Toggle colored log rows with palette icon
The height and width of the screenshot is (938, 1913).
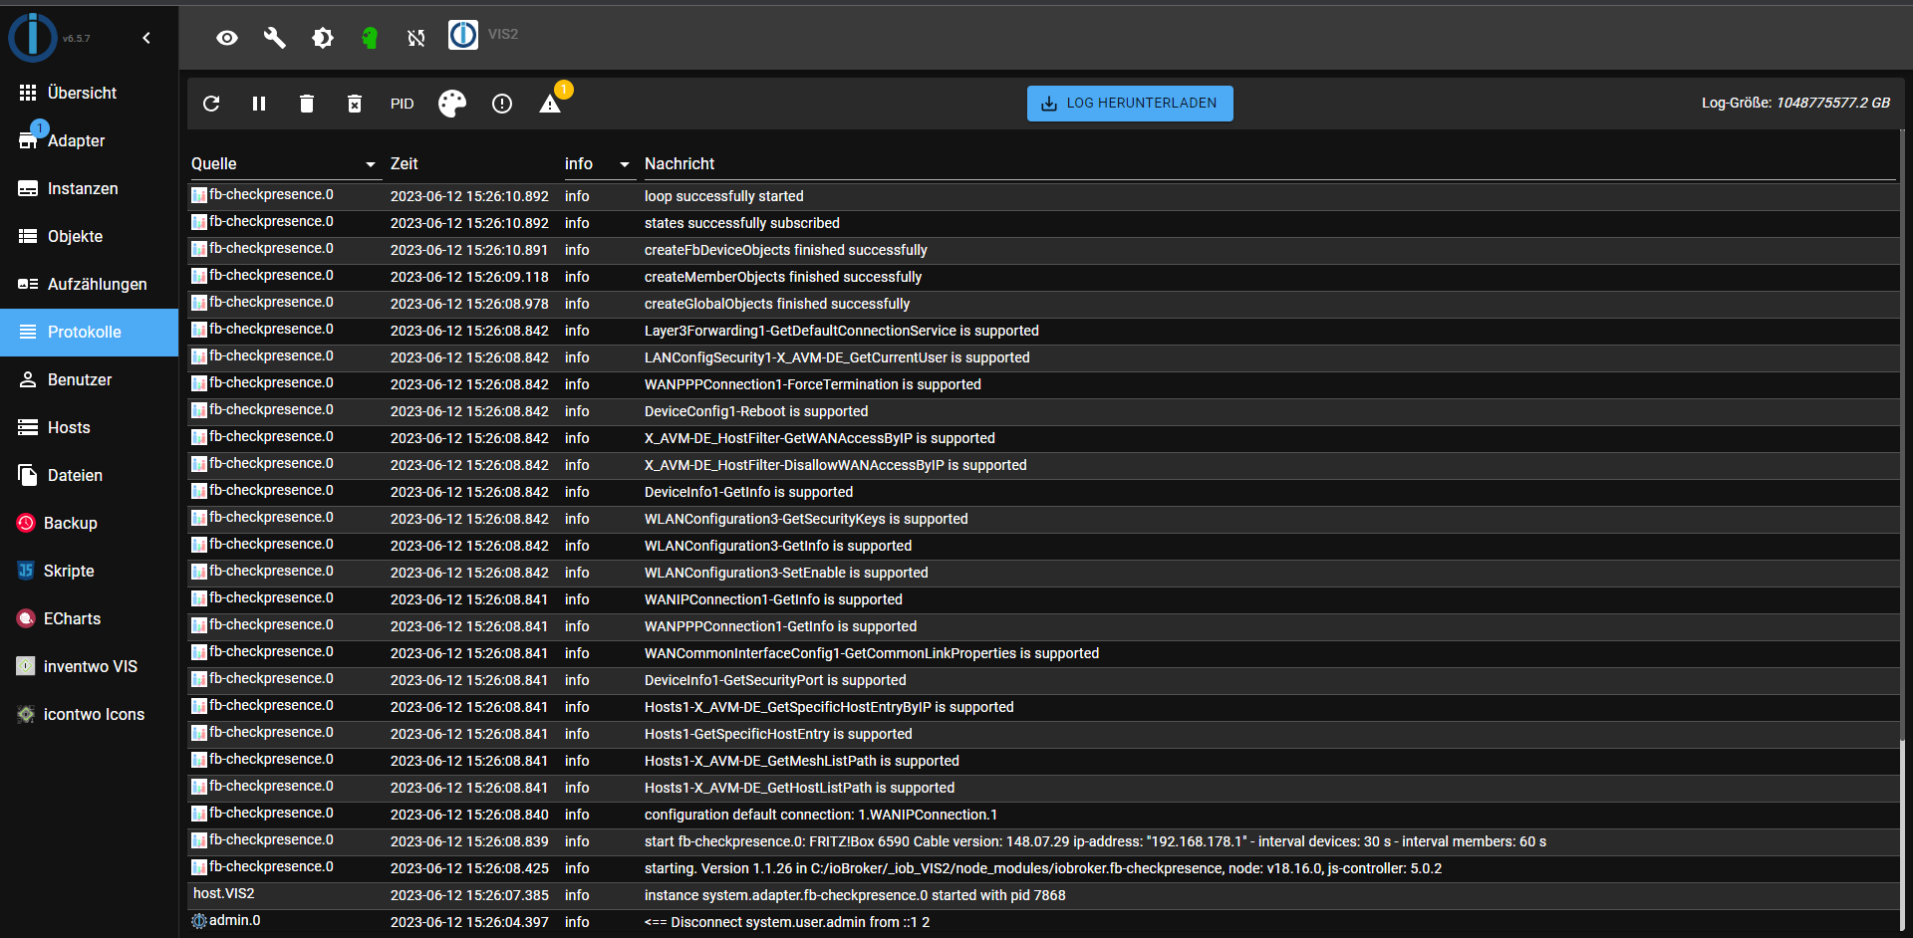[452, 104]
